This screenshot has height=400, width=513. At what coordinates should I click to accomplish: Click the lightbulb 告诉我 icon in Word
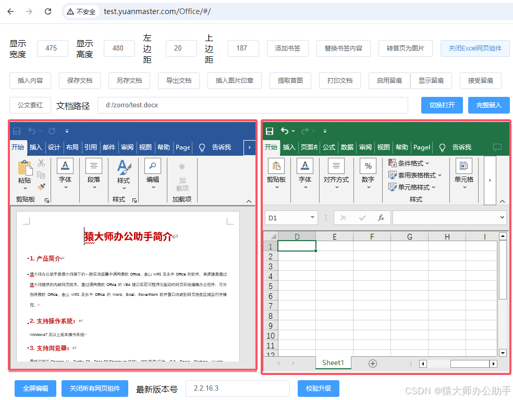coord(202,148)
